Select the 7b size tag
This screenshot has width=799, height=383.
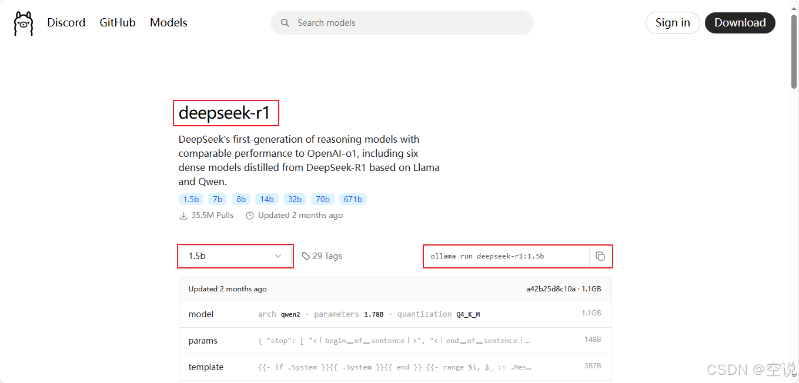pos(218,199)
